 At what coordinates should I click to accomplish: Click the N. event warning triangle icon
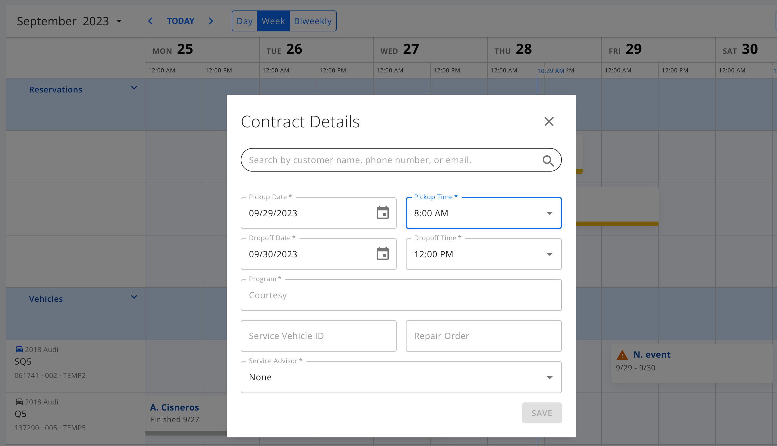[x=622, y=355]
